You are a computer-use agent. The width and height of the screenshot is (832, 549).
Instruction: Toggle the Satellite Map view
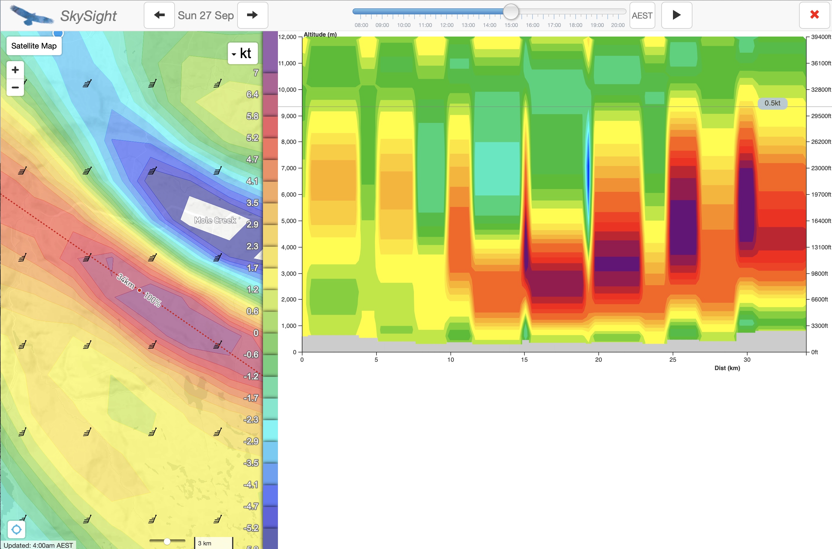click(x=34, y=46)
